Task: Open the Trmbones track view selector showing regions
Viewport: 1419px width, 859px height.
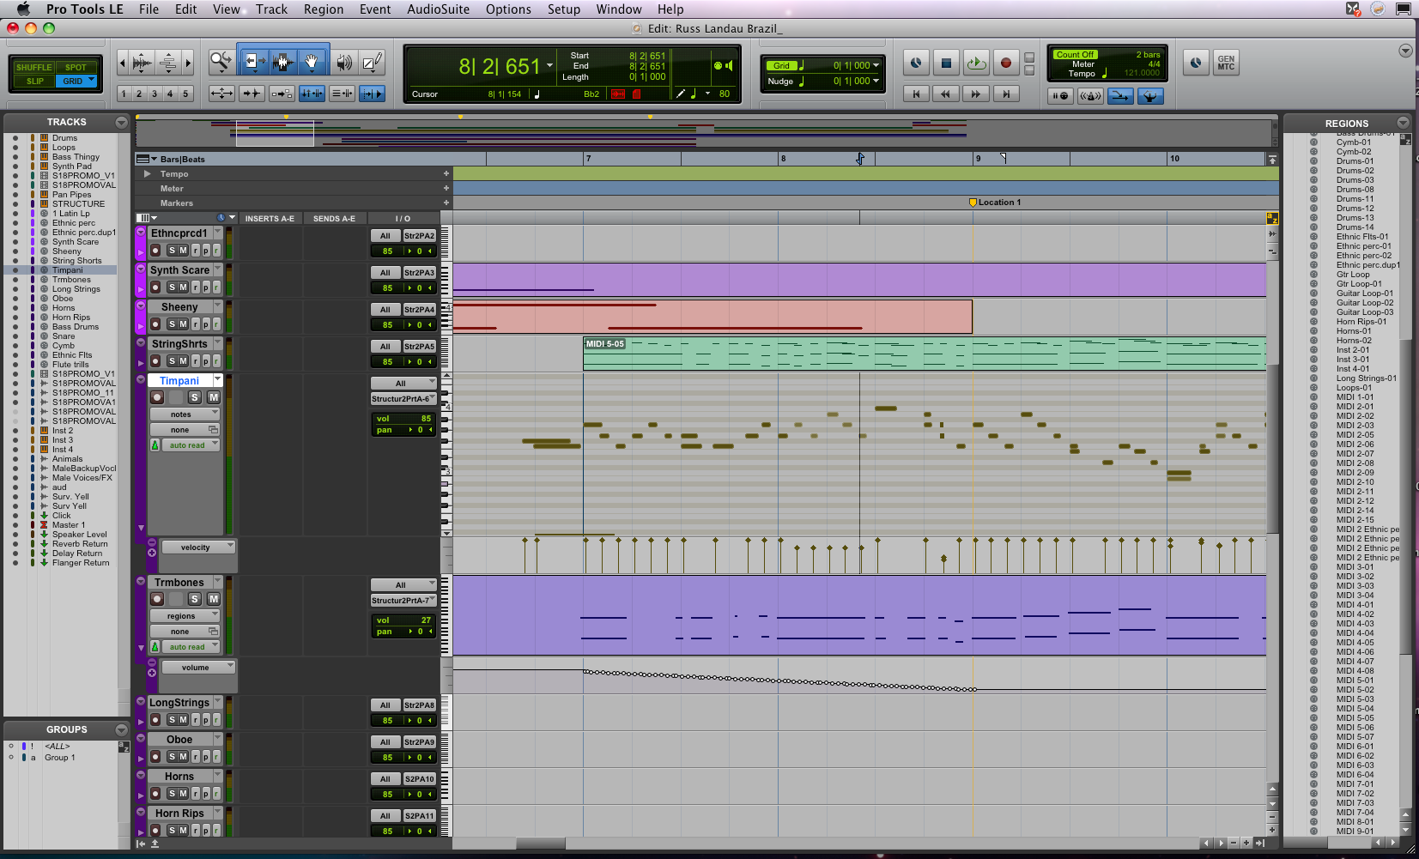Action: coord(184,616)
